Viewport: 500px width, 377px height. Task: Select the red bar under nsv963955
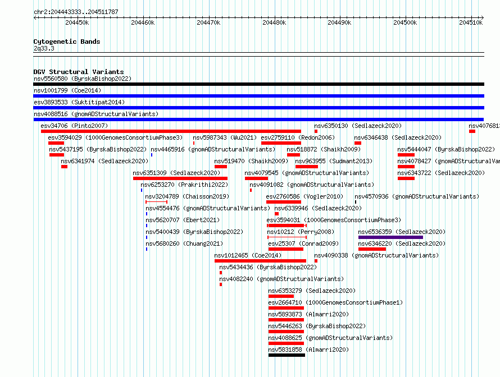tap(306, 167)
